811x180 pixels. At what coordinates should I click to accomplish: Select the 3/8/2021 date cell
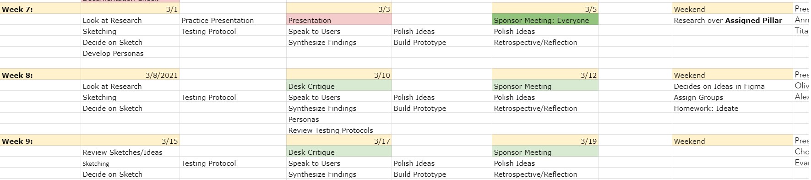click(130, 75)
